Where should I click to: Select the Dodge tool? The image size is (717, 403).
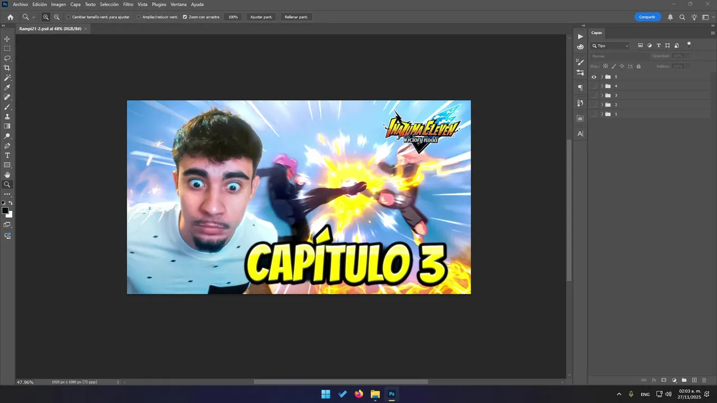pyautogui.click(x=7, y=136)
